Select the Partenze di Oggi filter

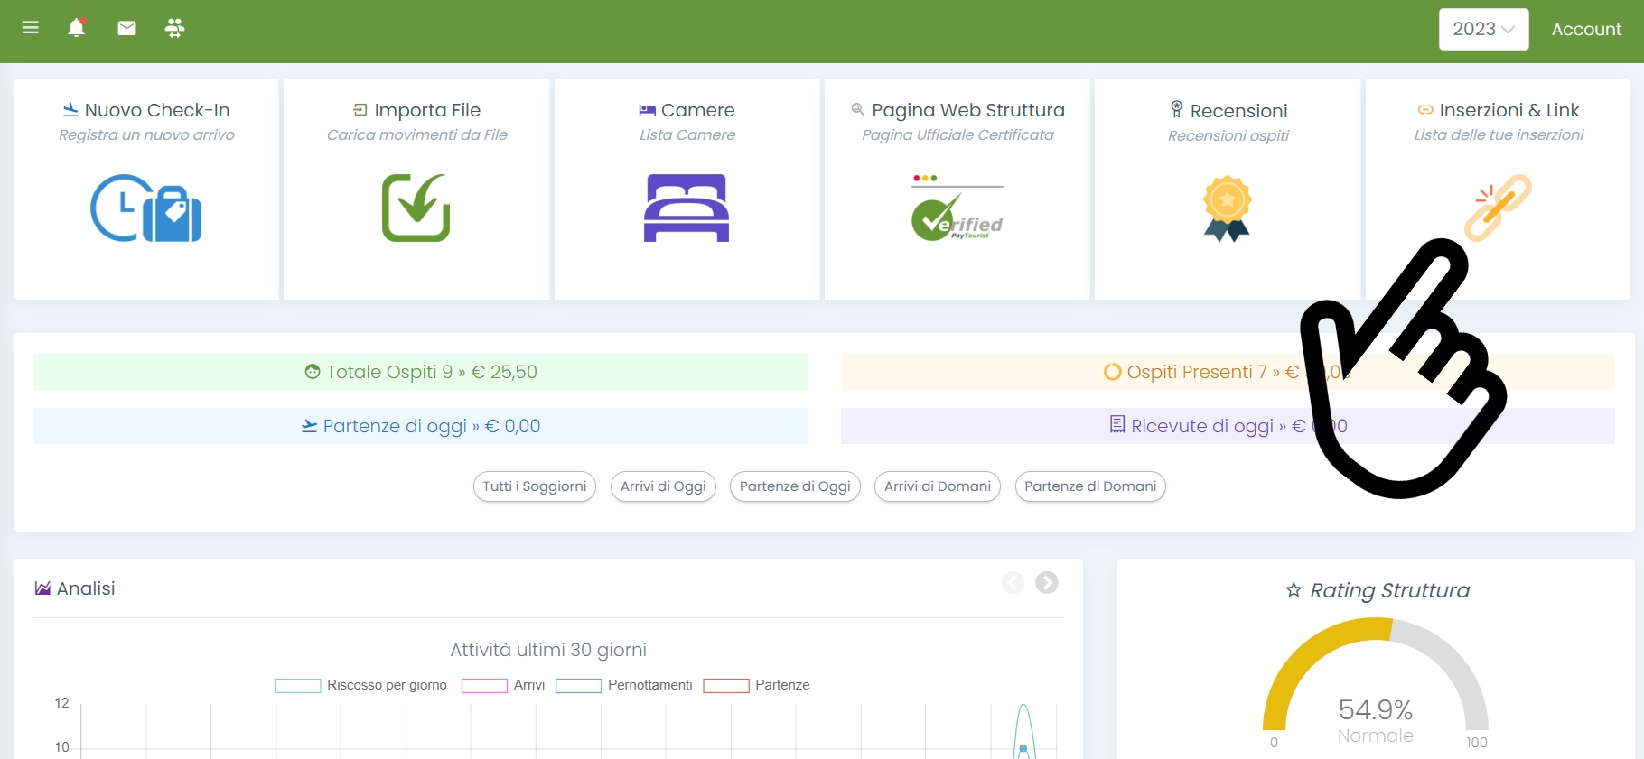[795, 486]
